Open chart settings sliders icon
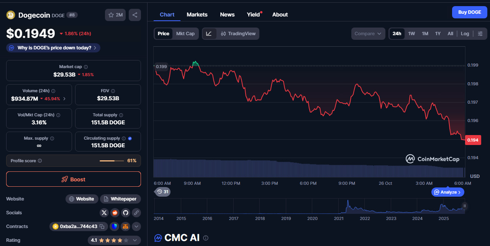 [480, 34]
